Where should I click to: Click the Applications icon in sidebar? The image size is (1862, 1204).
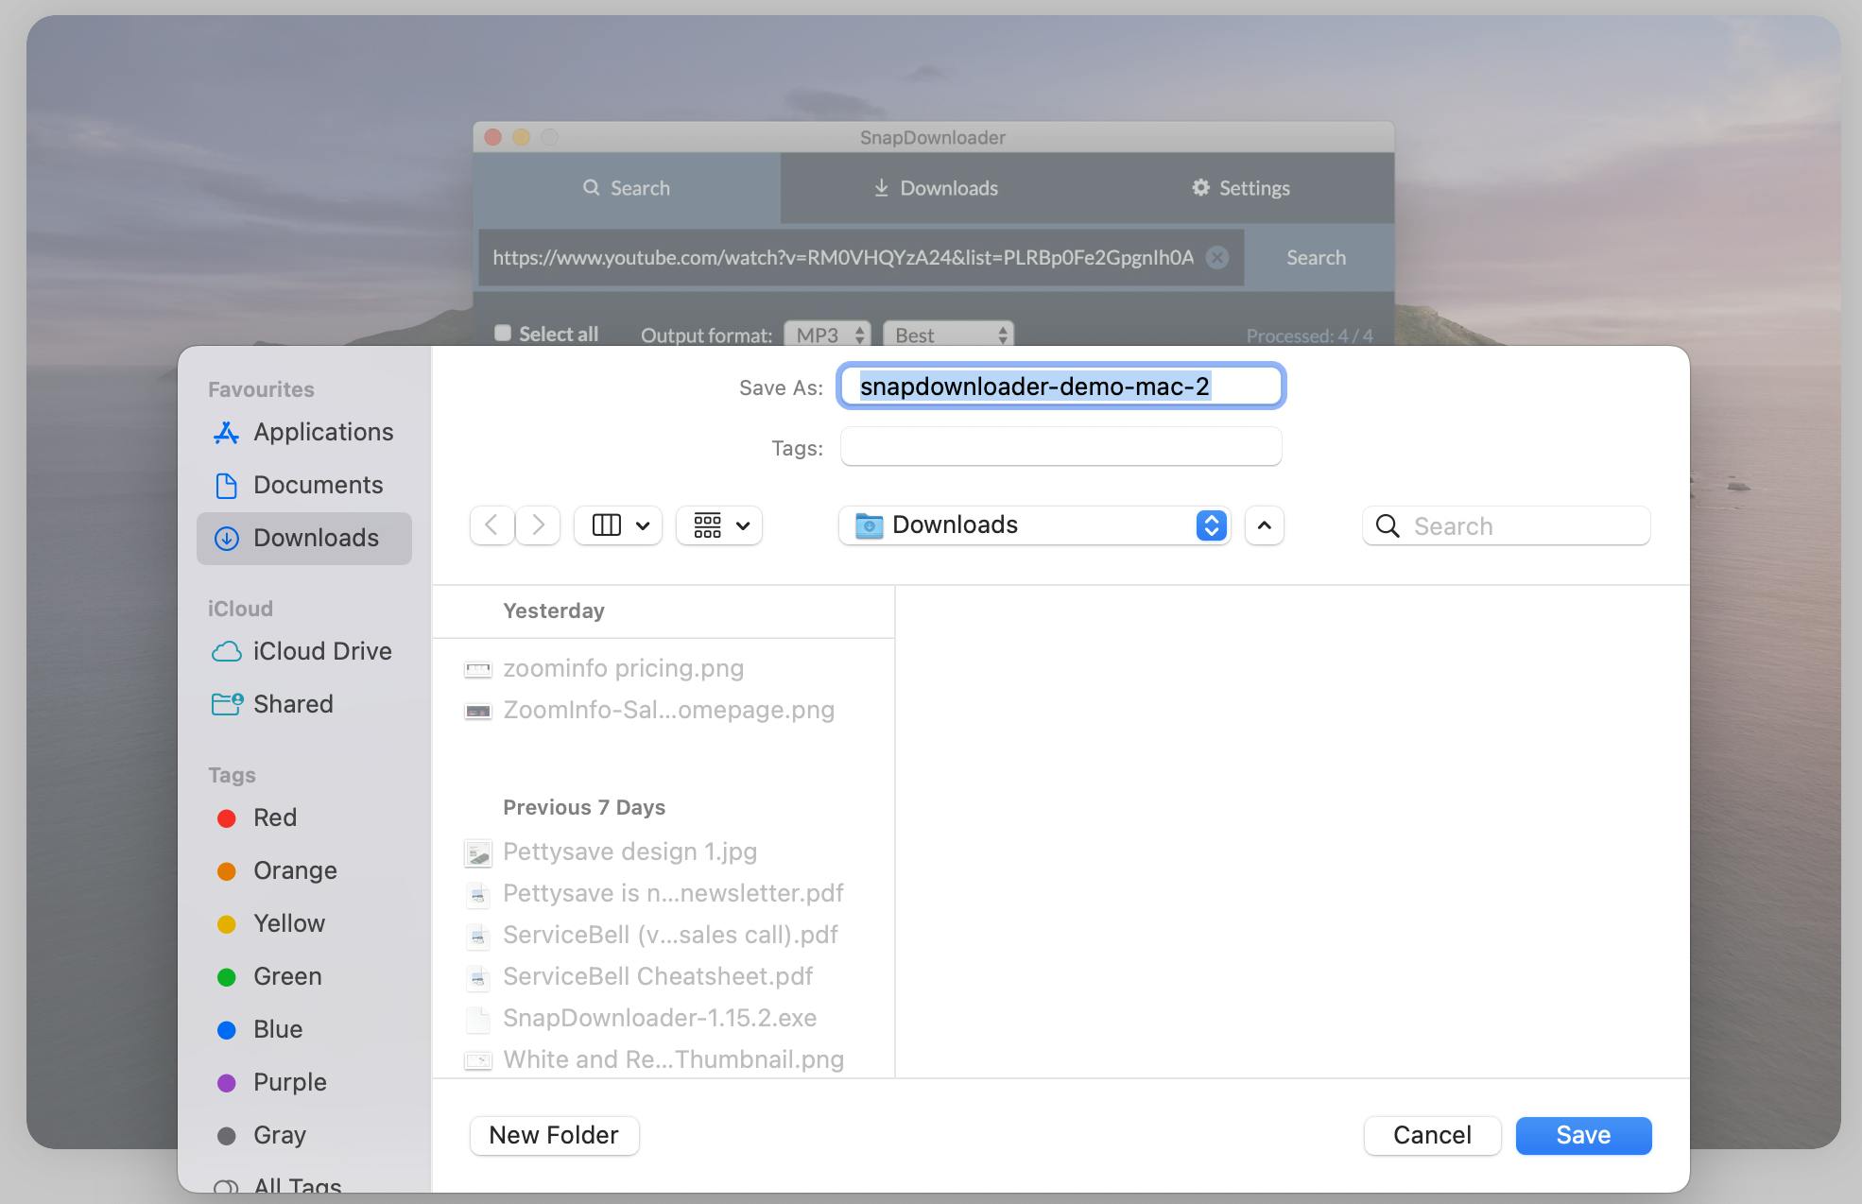[x=226, y=433]
